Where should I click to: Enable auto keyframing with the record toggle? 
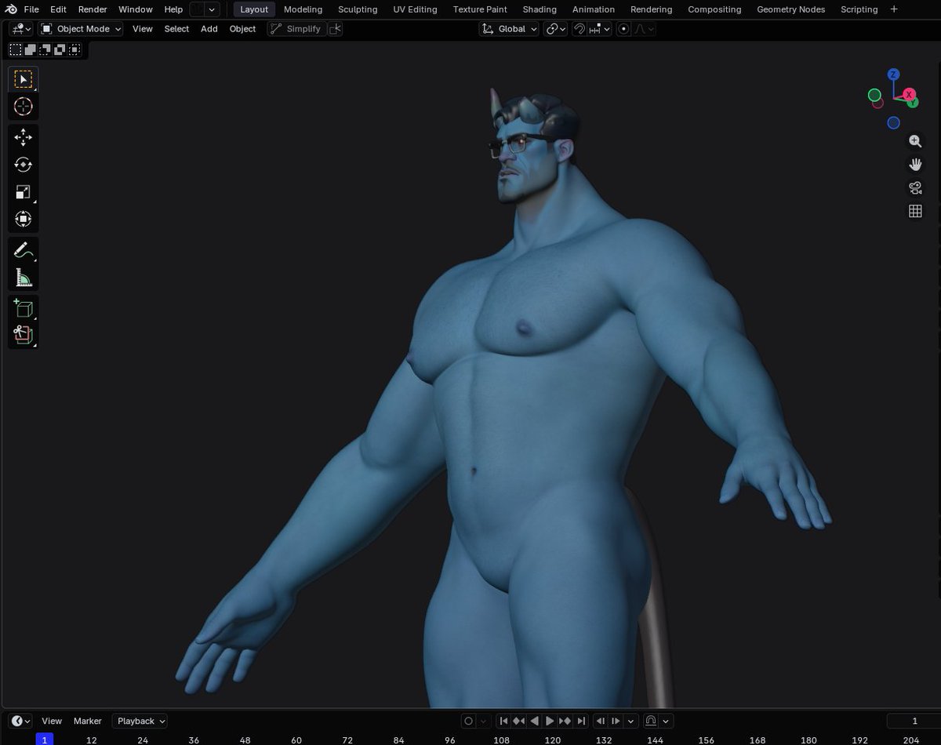(x=467, y=721)
